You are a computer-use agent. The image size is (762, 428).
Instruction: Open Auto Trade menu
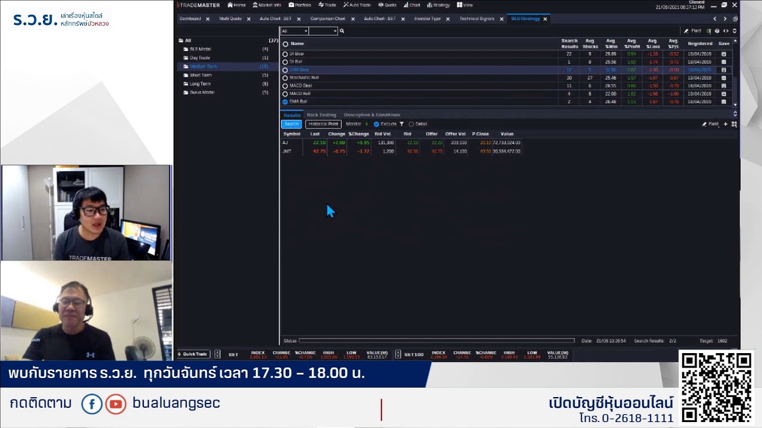[357, 5]
